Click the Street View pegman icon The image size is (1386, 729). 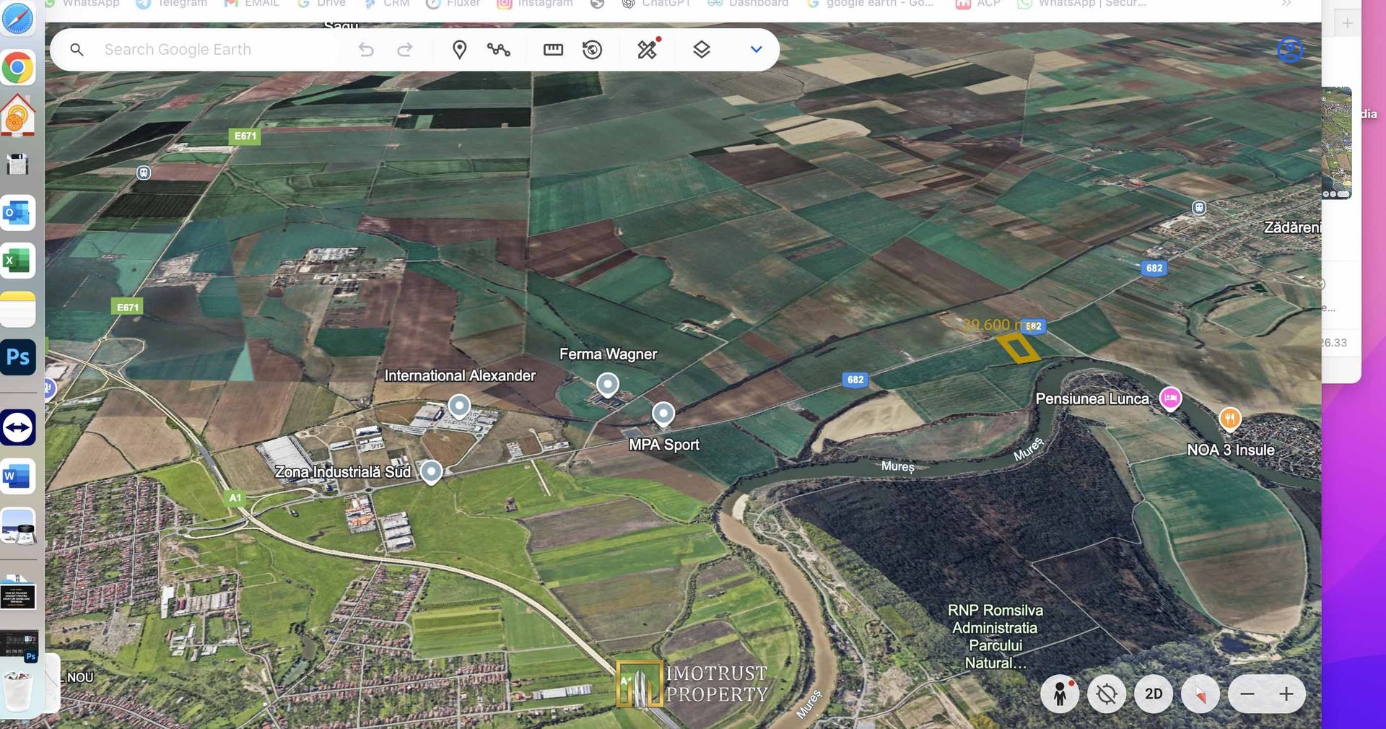[1059, 694]
